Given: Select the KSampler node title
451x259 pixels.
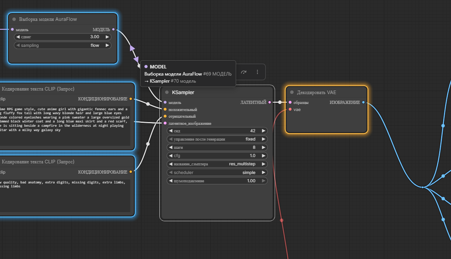Looking at the screenshot, I should 183,92.
